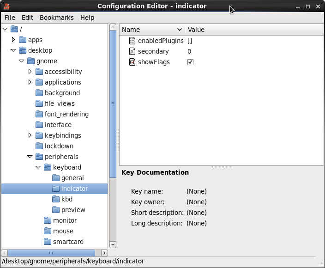Click the list-type icon beside enabledPlugins
The width and height of the screenshot is (325, 268).
pos(132,41)
